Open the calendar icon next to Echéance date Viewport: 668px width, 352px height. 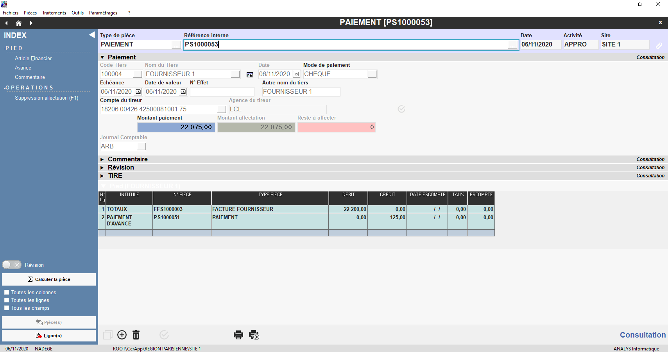138,92
